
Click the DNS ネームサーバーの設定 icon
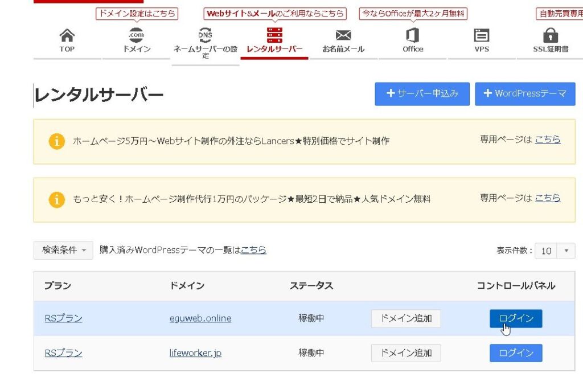click(205, 36)
